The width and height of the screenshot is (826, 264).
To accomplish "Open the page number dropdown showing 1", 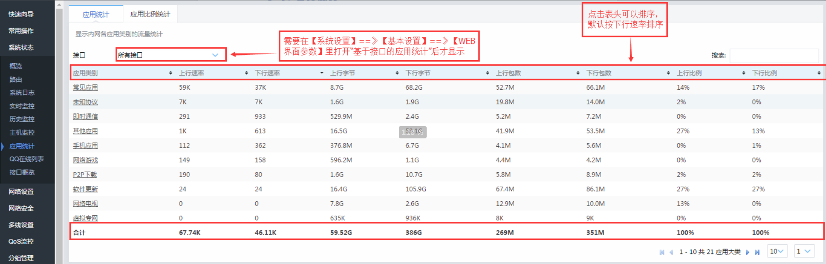I will [804, 251].
